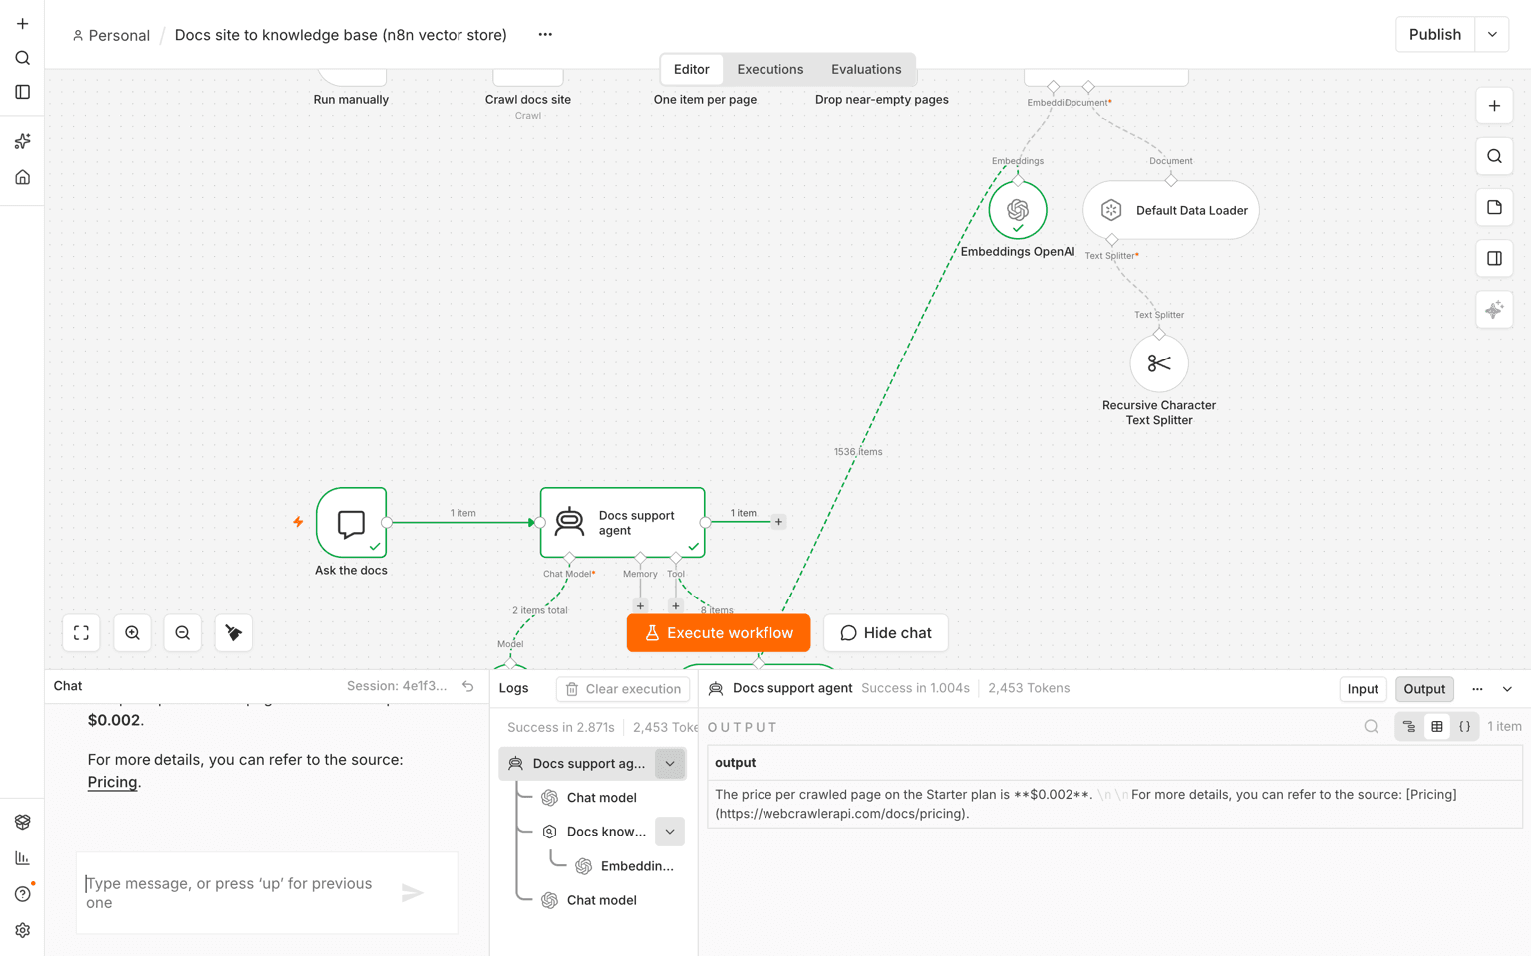Switch to Executions tab
This screenshot has width=1531, height=956.
click(769, 69)
